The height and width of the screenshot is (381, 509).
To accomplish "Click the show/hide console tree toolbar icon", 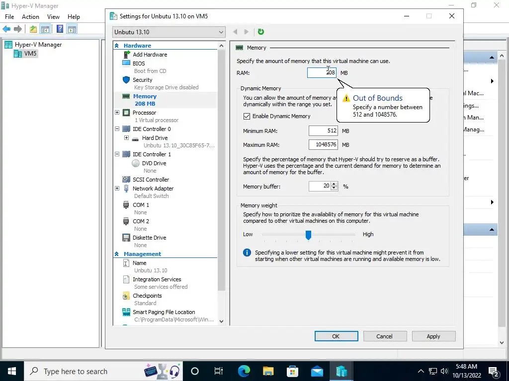I will 45,29.
